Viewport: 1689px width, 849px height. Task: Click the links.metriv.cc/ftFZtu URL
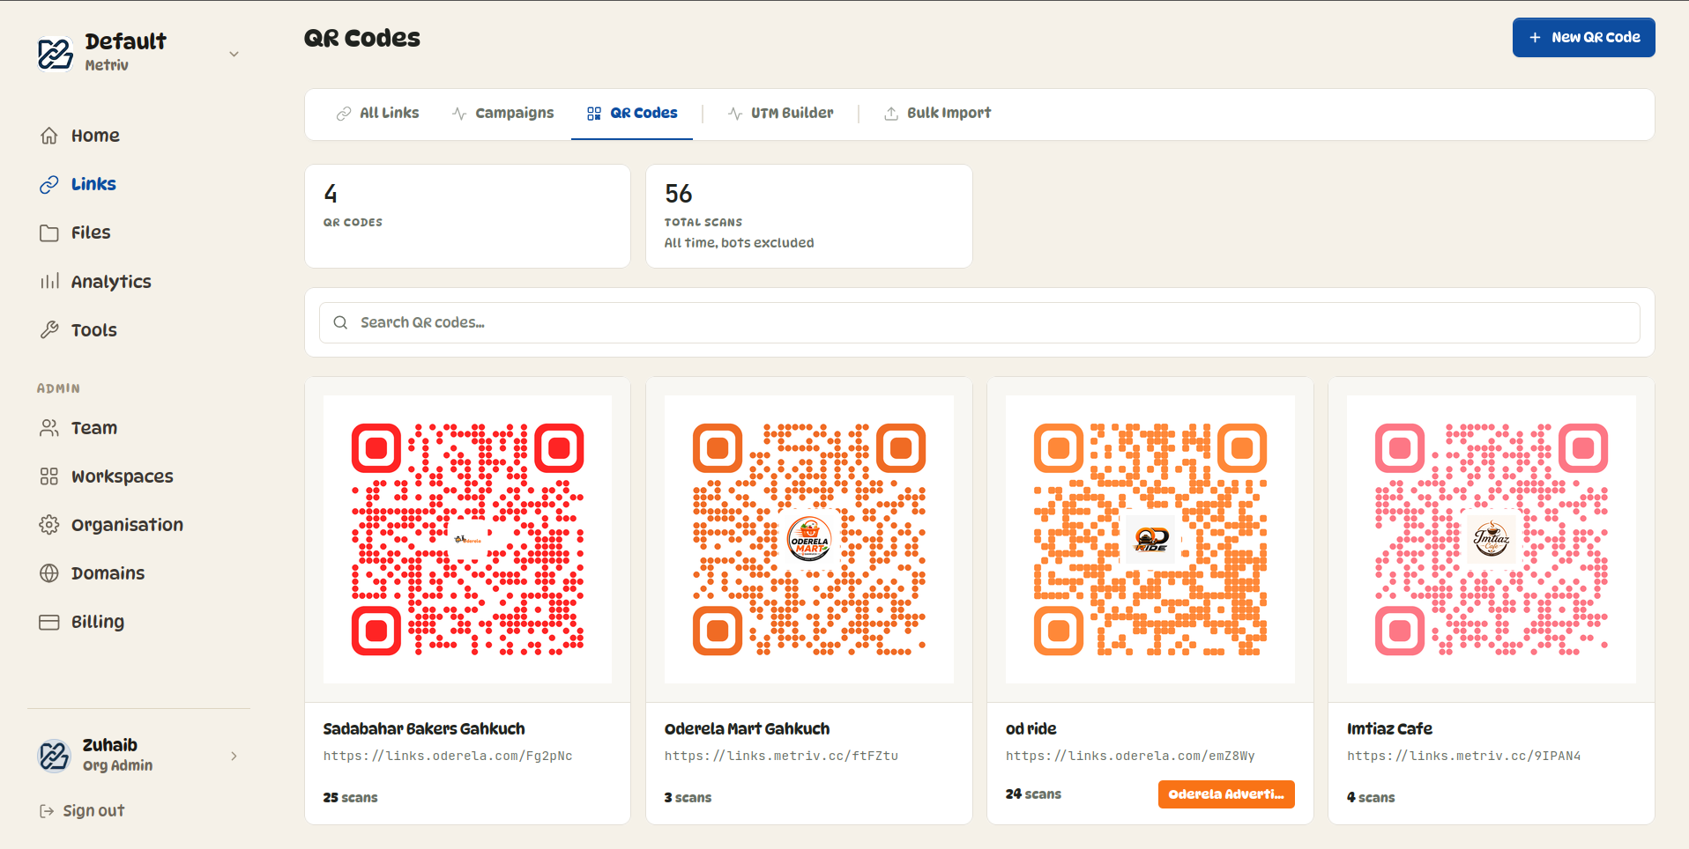click(x=781, y=756)
